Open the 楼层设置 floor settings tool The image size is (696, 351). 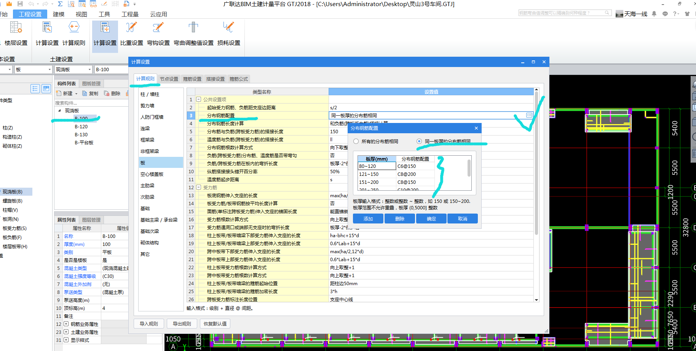click(x=16, y=34)
